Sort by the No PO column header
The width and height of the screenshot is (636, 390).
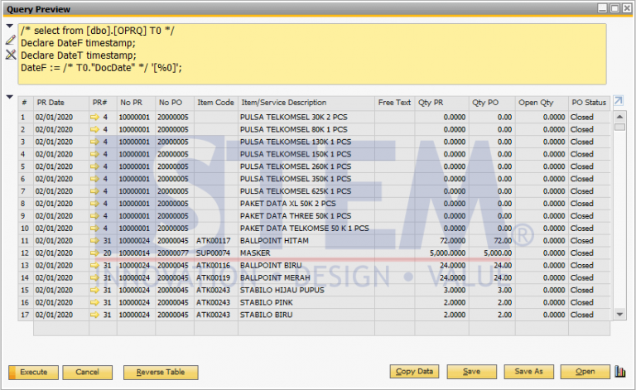175,103
